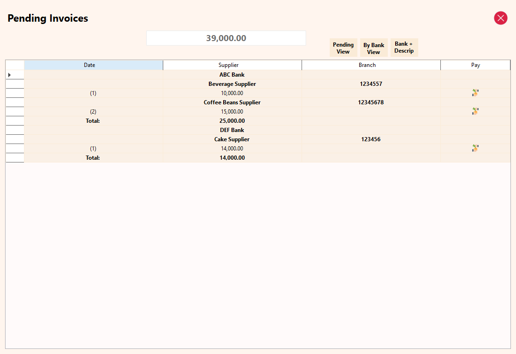Screen dimensions: 516x354
Task: Select the DEF Bank cell
Action: [232, 130]
